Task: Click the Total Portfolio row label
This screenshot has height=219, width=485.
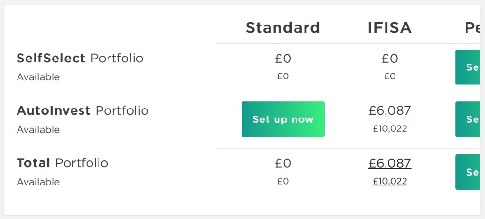Action: tap(62, 163)
